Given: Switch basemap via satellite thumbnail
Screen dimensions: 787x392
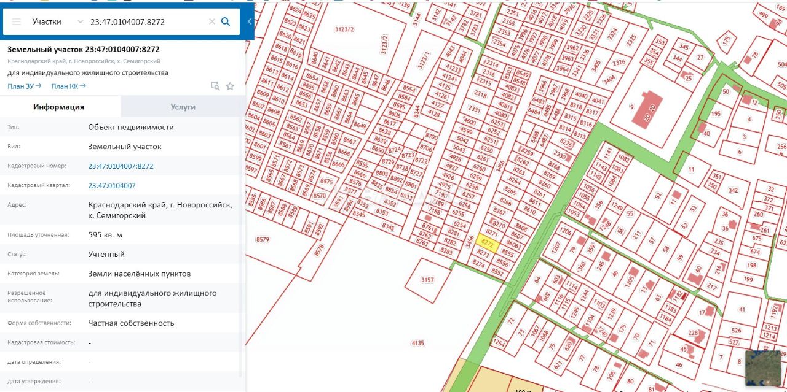Looking at the screenshot, I should [x=763, y=368].
